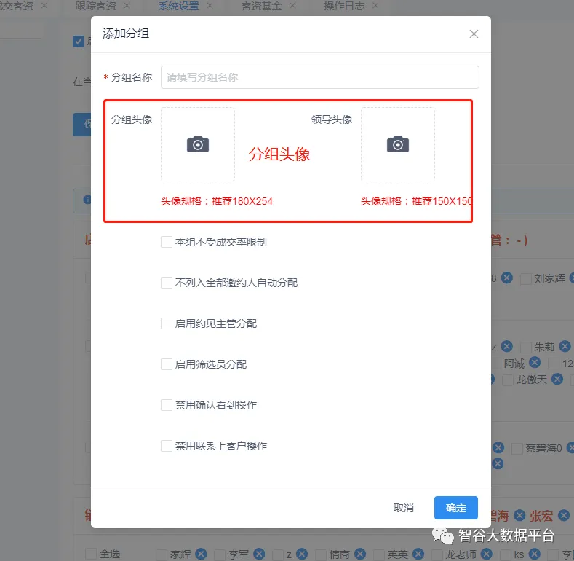Enable 本组不受成交率限制 checkbox
Image resolution: width=574 pixels, height=561 pixels.
point(167,242)
